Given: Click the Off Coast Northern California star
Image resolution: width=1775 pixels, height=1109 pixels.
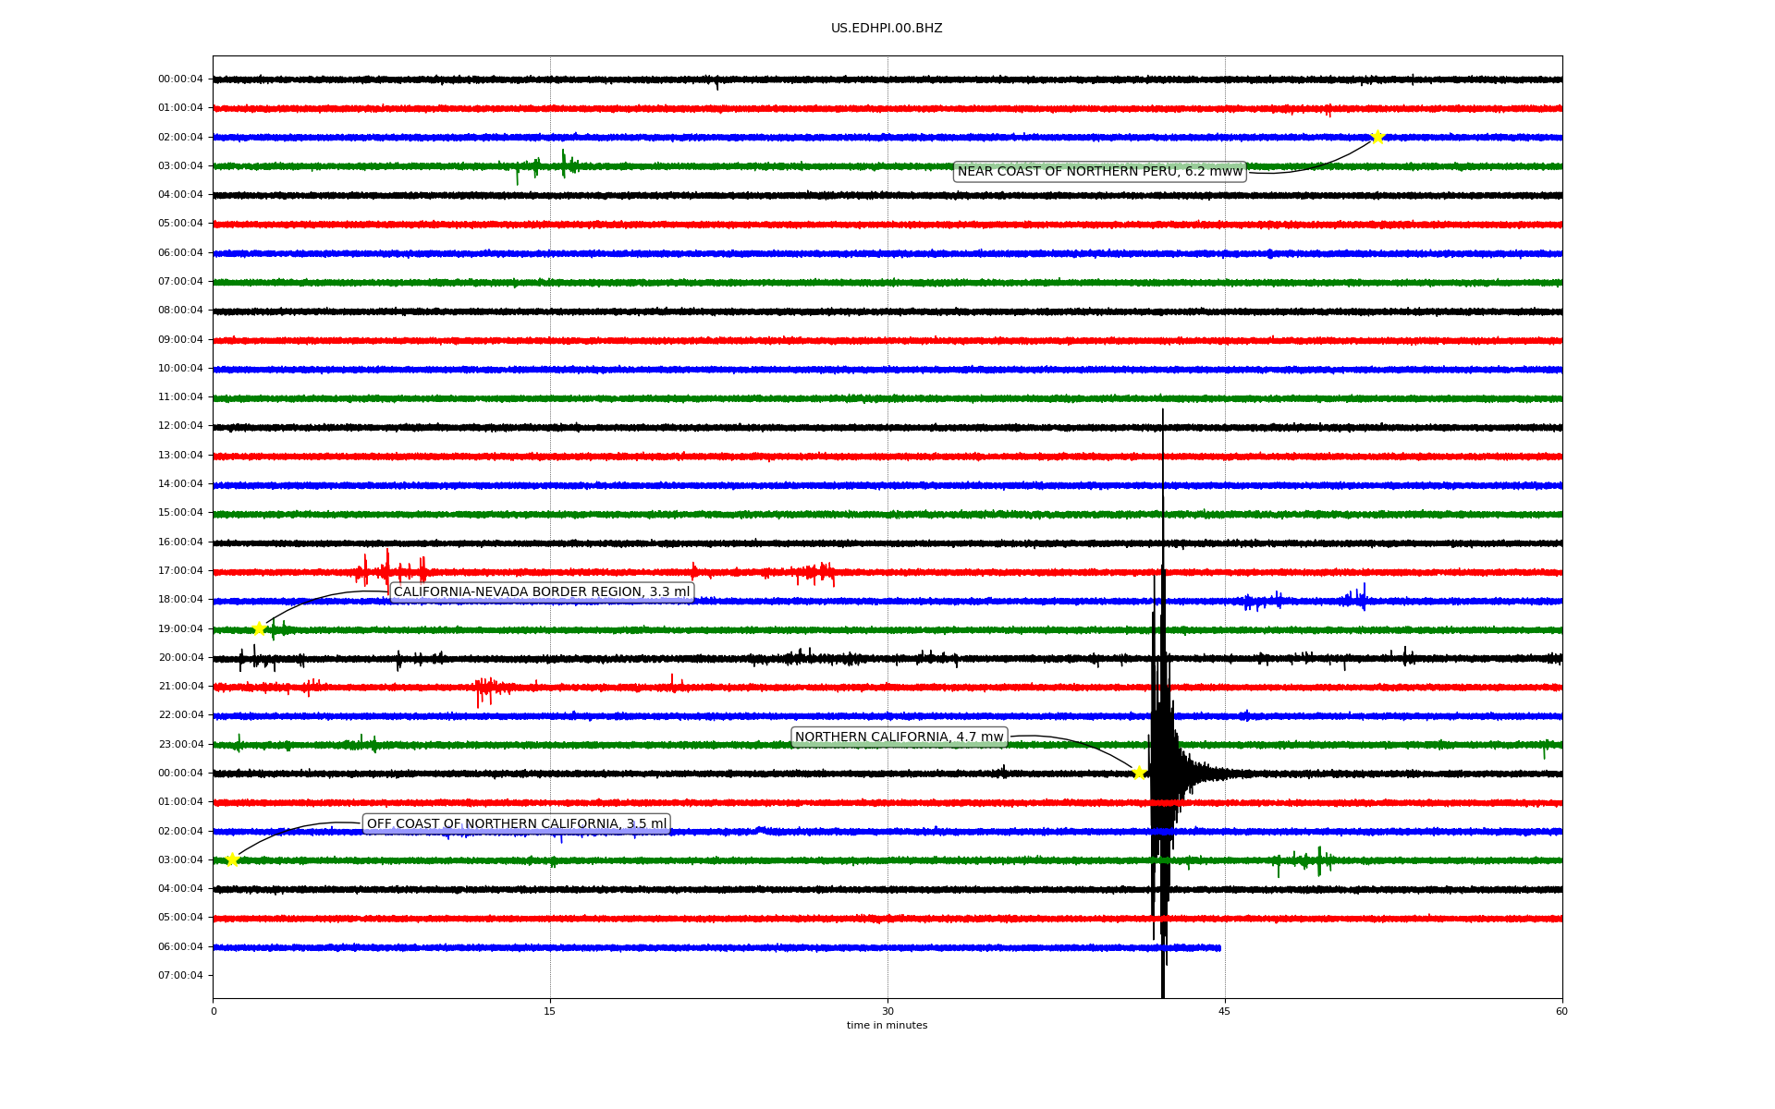Looking at the screenshot, I should [x=232, y=859].
